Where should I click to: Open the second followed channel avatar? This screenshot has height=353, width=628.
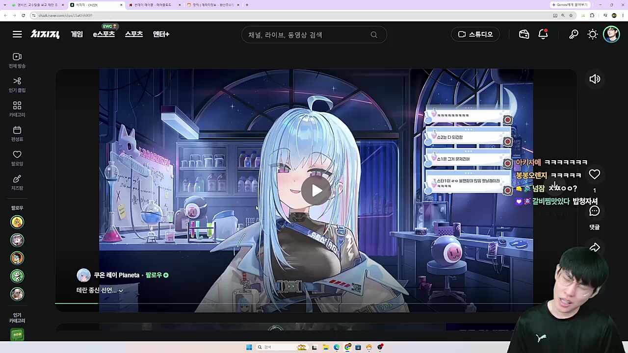(x=17, y=240)
